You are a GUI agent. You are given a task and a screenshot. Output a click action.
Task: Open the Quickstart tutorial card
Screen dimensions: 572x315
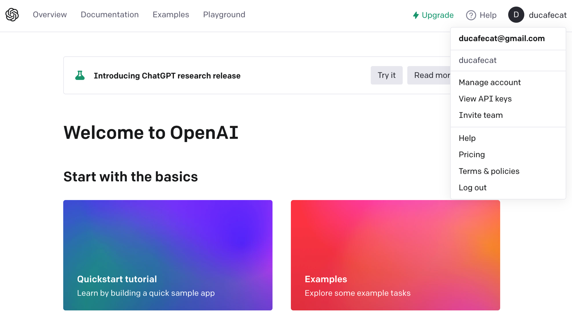[168, 255]
